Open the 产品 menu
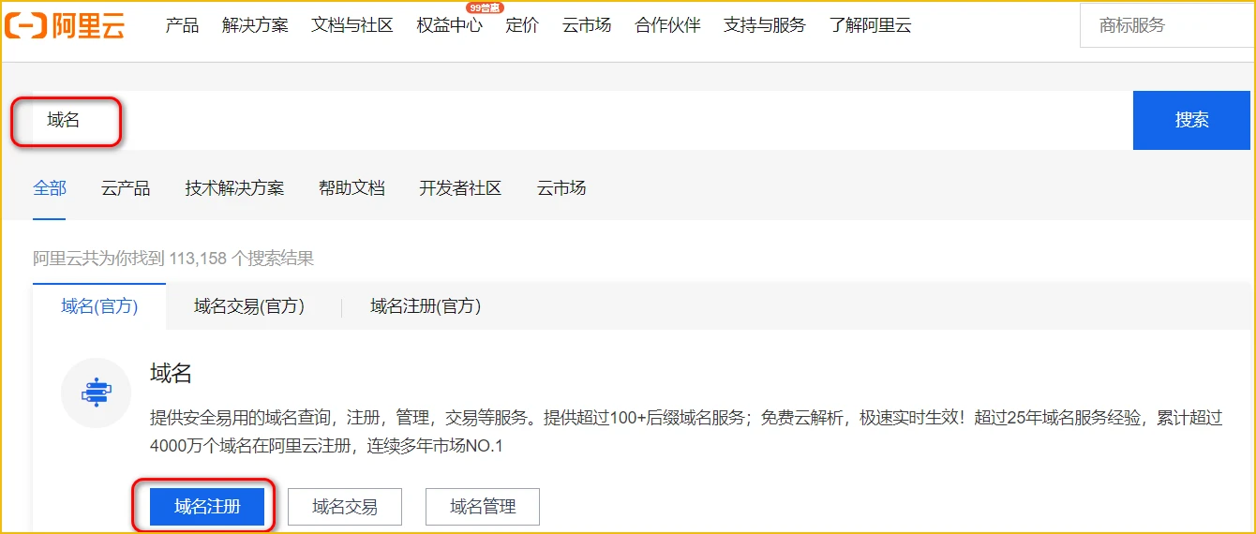The height and width of the screenshot is (534, 1256). click(182, 26)
